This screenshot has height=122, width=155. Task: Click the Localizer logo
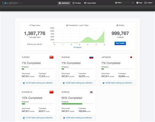pyautogui.click(x=12, y=3)
